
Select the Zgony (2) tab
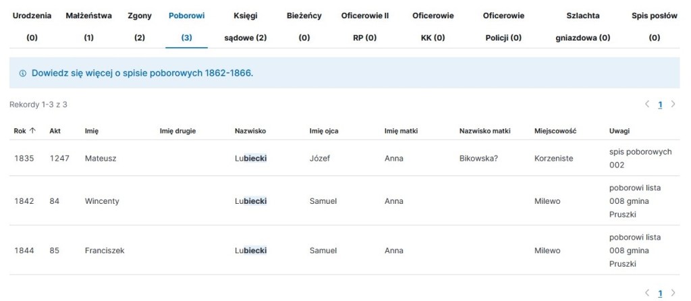[140, 26]
